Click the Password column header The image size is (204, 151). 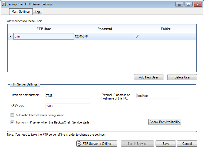[x=105, y=29]
